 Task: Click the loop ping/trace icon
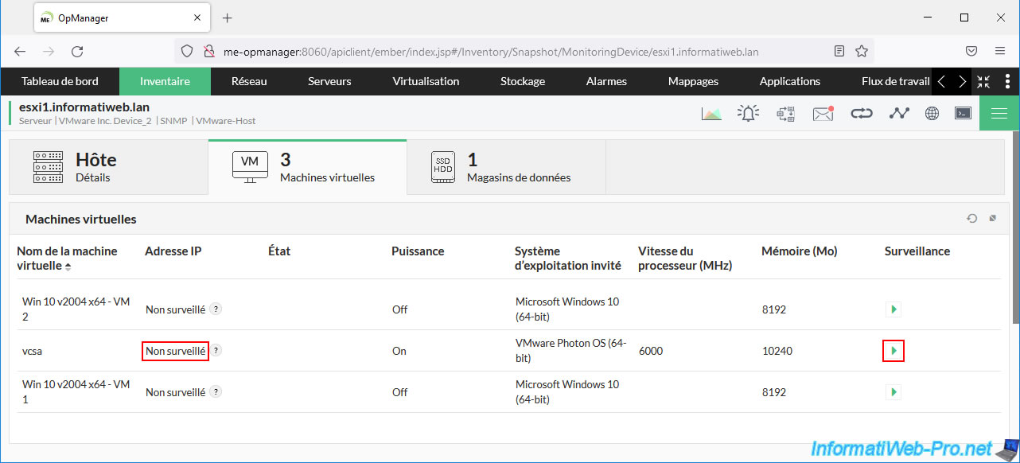862,114
